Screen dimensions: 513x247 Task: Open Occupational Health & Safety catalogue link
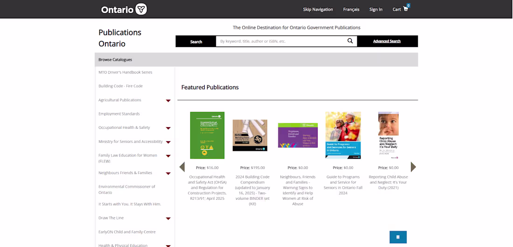(x=124, y=127)
